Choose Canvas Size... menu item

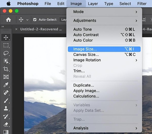(x=104, y=55)
